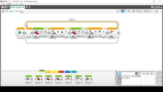Click the loop name label 01

pyautogui.click(x=72, y=20)
